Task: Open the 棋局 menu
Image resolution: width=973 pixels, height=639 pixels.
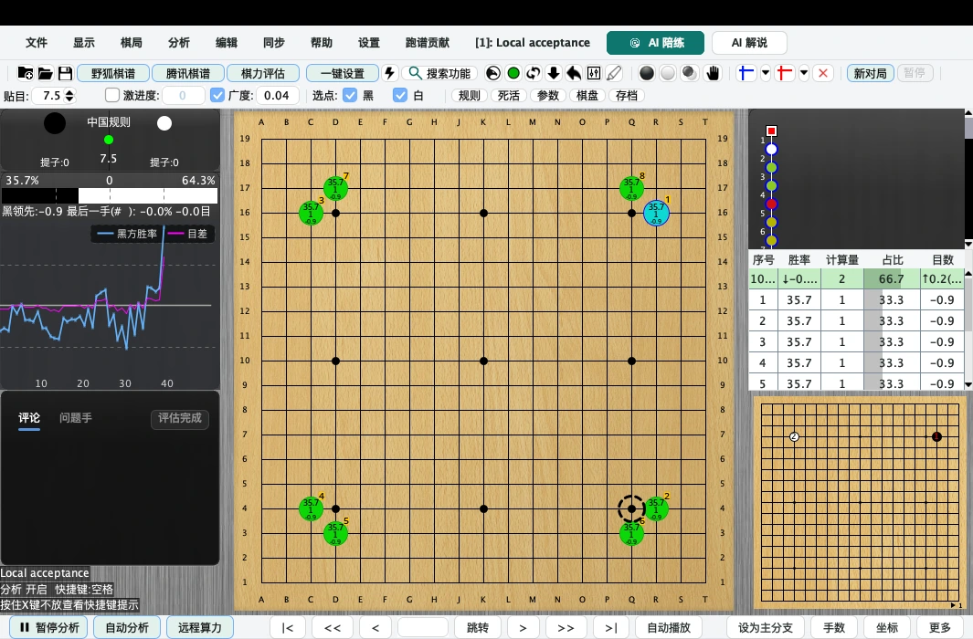Action: [x=131, y=43]
